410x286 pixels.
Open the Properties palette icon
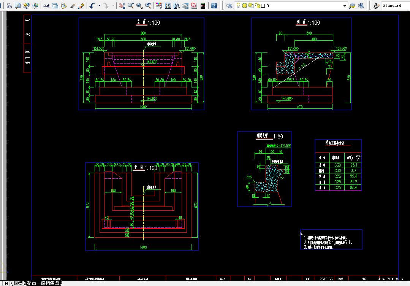(159, 5)
